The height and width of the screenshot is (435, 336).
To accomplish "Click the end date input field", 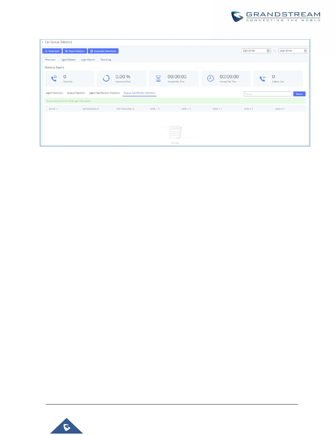I will (x=293, y=51).
